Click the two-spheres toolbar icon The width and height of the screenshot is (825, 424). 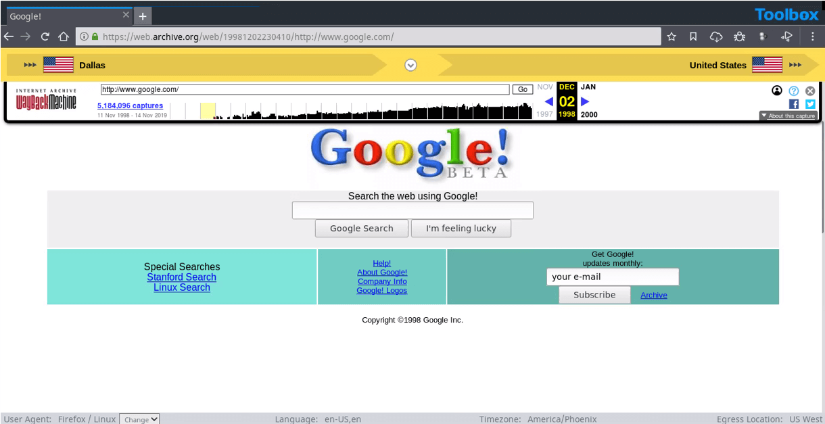coord(763,37)
